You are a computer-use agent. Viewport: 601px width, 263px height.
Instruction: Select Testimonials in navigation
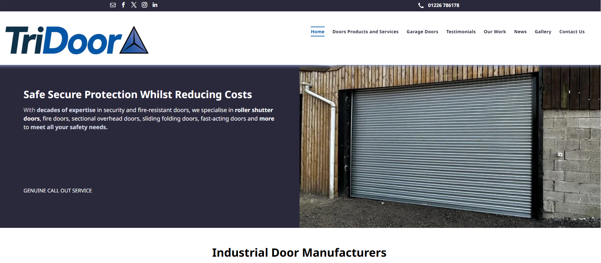tap(461, 32)
